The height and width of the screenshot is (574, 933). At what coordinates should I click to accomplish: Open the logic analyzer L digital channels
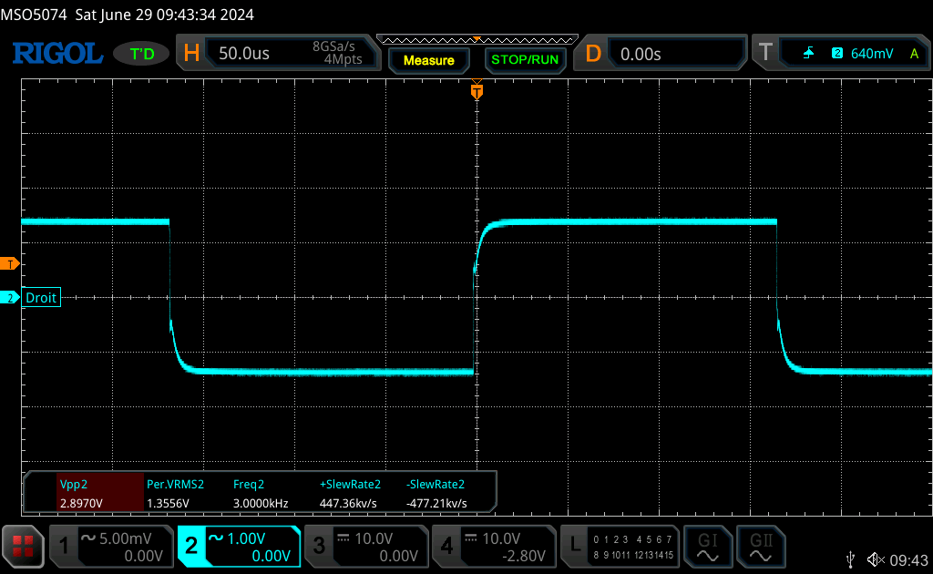point(620,546)
